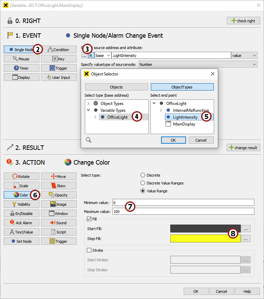Collapse the Variable Types tree node

pyautogui.click(x=89, y=110)
